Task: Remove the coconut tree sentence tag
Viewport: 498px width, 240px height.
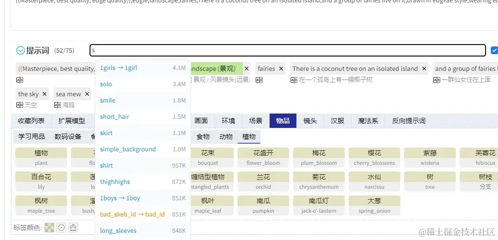Action: click(x=424, y=69)
